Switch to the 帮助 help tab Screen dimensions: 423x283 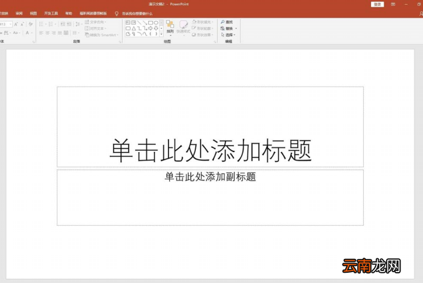[69, 13]
